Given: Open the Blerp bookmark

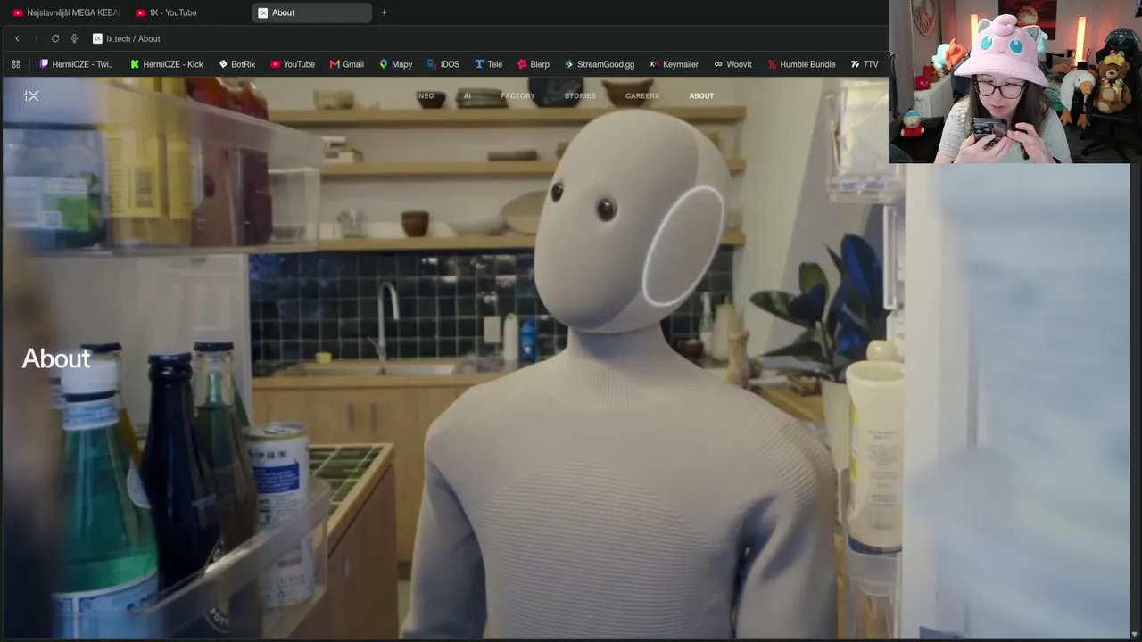Looking at the screenshot, I should (534, 64).
